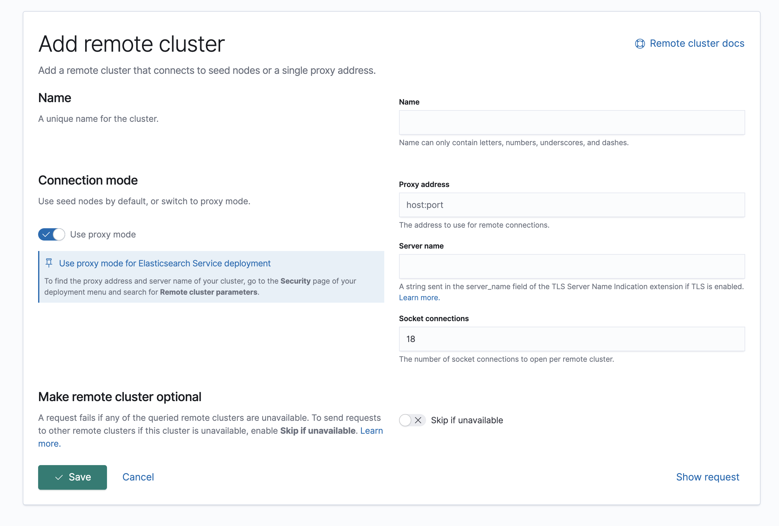This screenshot has height=526, width=779.
Task: Disable the Use proxy mode switch
Action: [52, 234]
